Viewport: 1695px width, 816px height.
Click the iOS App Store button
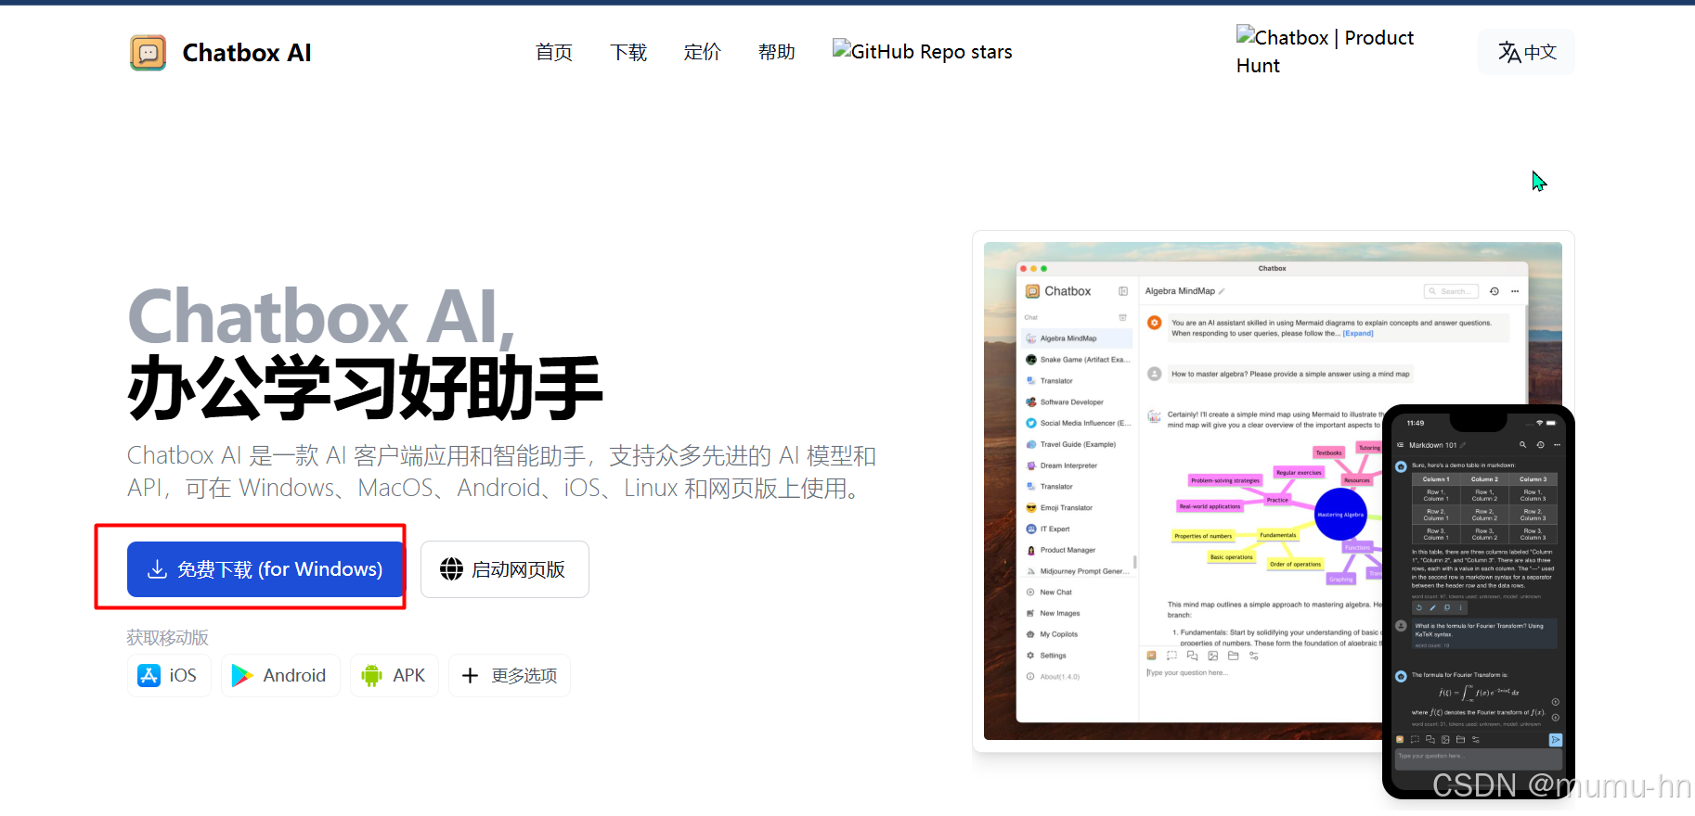point(169,675)
